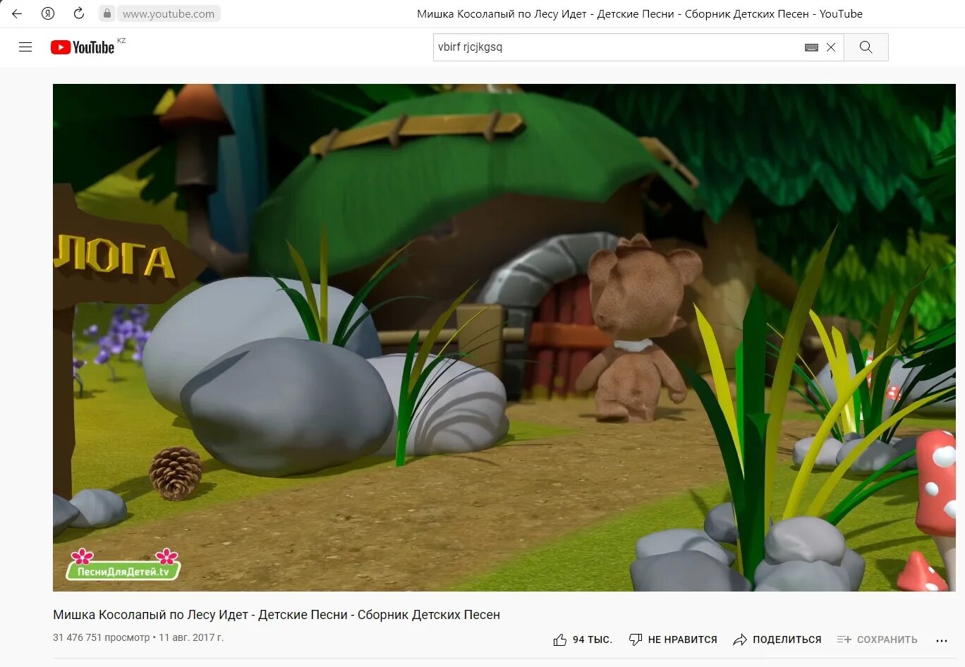The image size is (965, 667).
Task: Click the 'НЕ НРАВИТСЯ' label
Action: [x=682, y=640]
